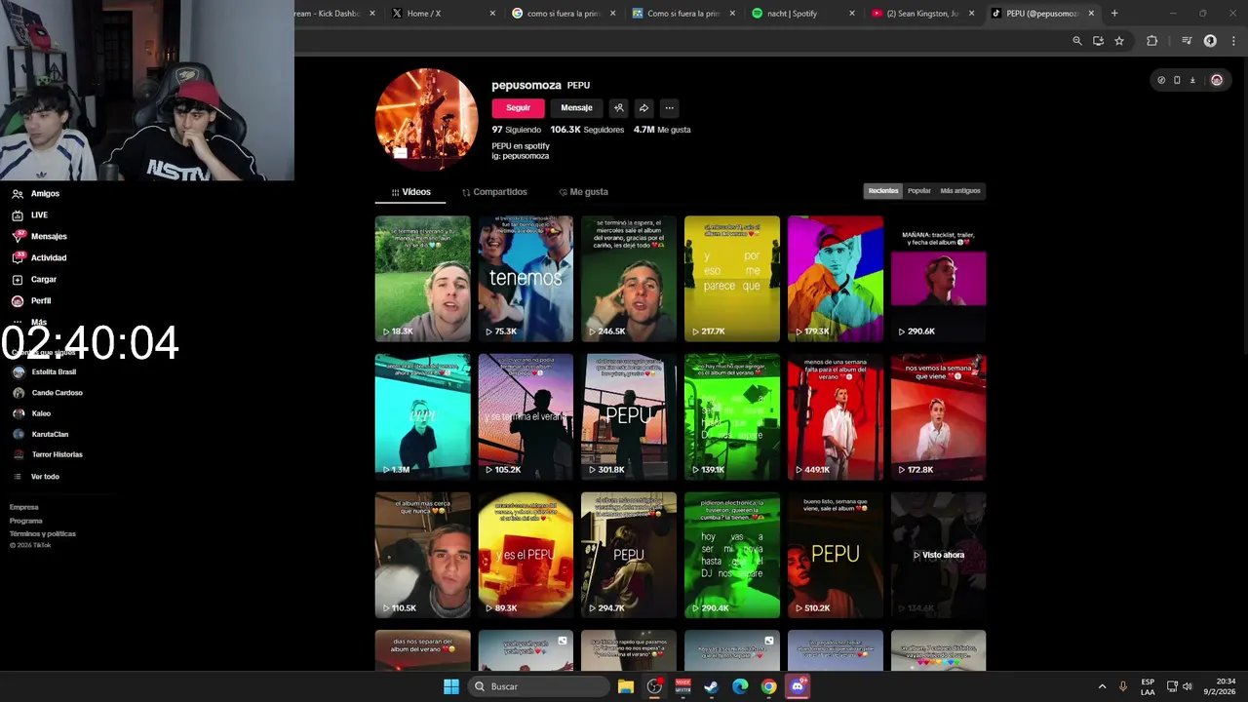Open Mensajes in the TikTok sidebar
The image size is (1248, 702).
click(x=40, y=237)
